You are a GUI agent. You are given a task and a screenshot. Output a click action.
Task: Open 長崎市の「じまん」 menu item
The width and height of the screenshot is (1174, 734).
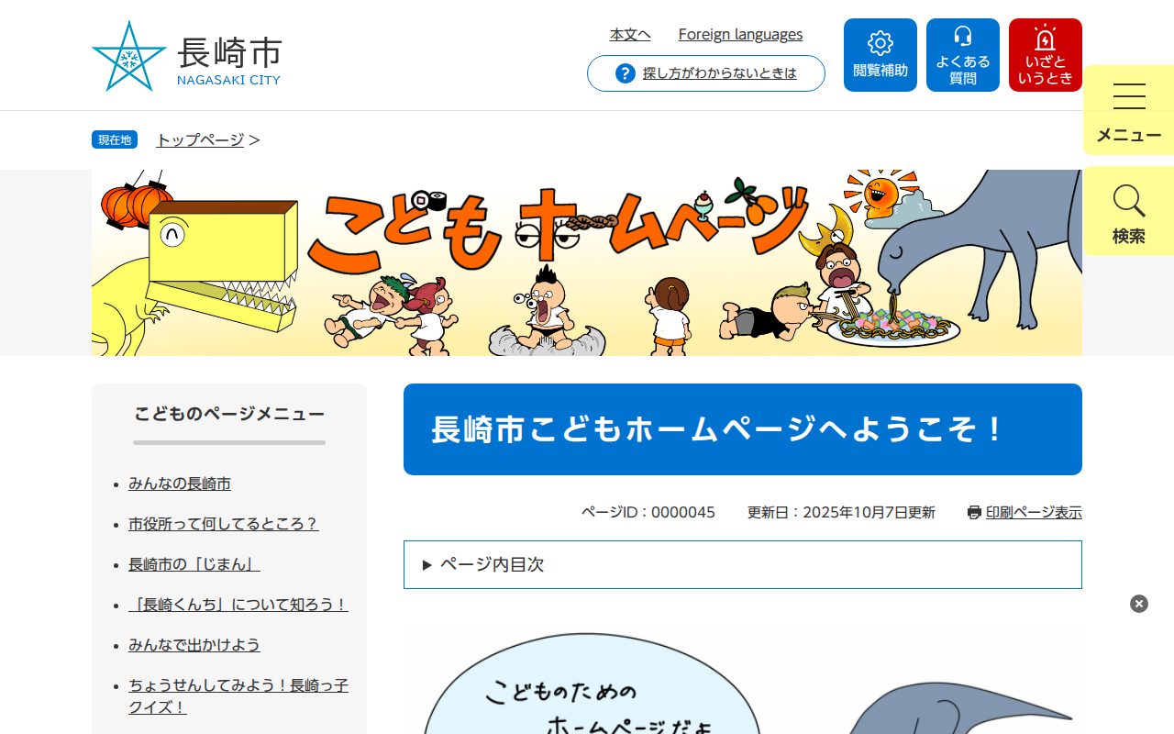pos(194,564)
